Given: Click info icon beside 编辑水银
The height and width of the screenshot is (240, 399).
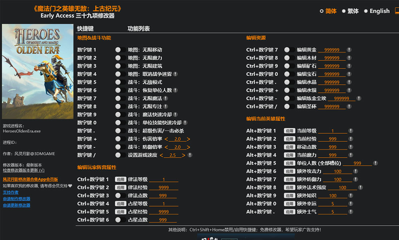Looking at the screenshot, I should pos(349,90).
